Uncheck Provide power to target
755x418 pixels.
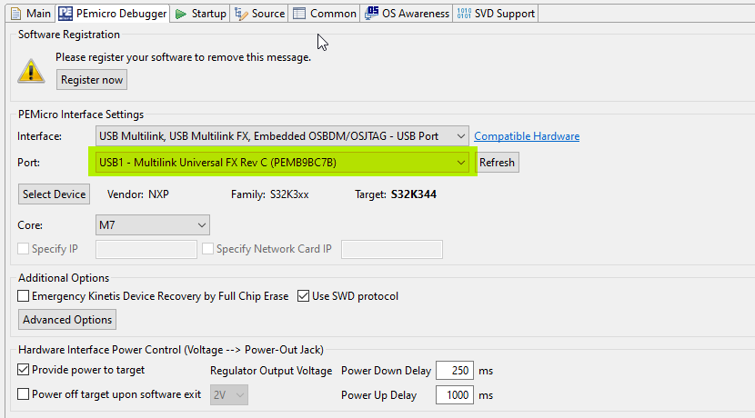pos(23,370)
